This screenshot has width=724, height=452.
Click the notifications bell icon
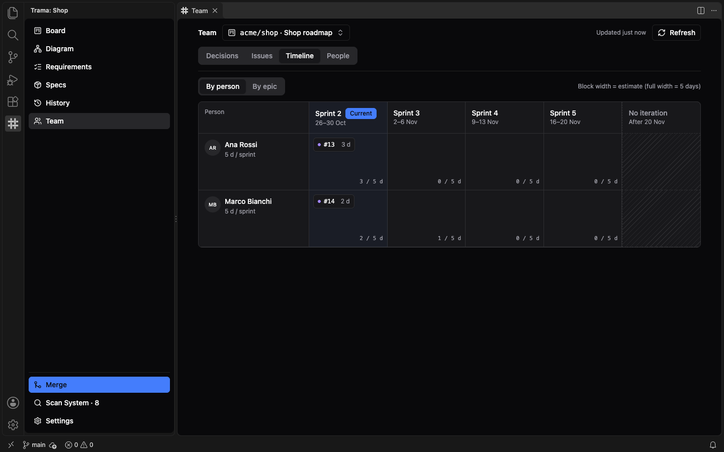(x=713, y=445)
